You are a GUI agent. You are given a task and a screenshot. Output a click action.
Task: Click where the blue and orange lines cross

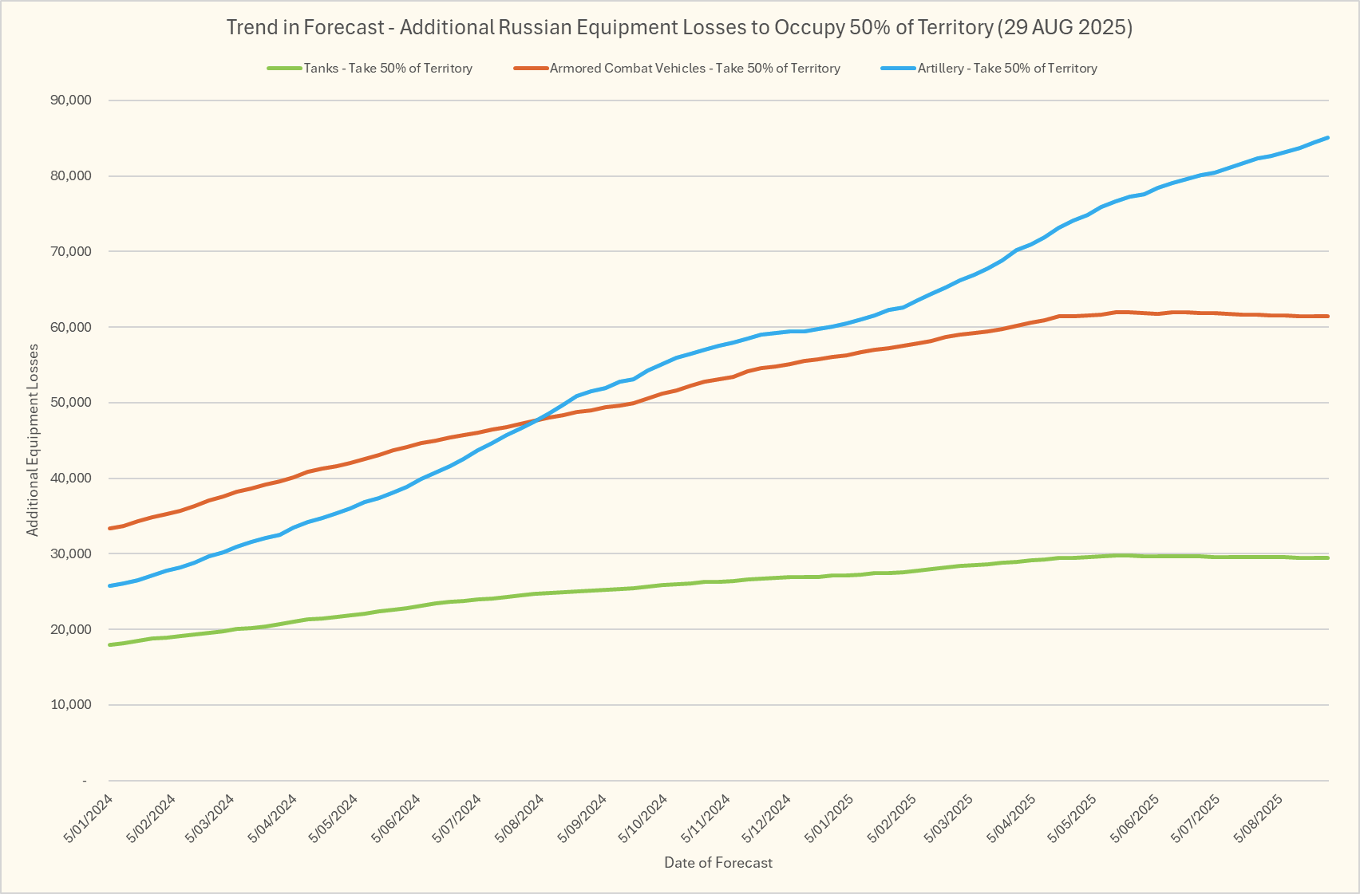(x=537, y=419)
